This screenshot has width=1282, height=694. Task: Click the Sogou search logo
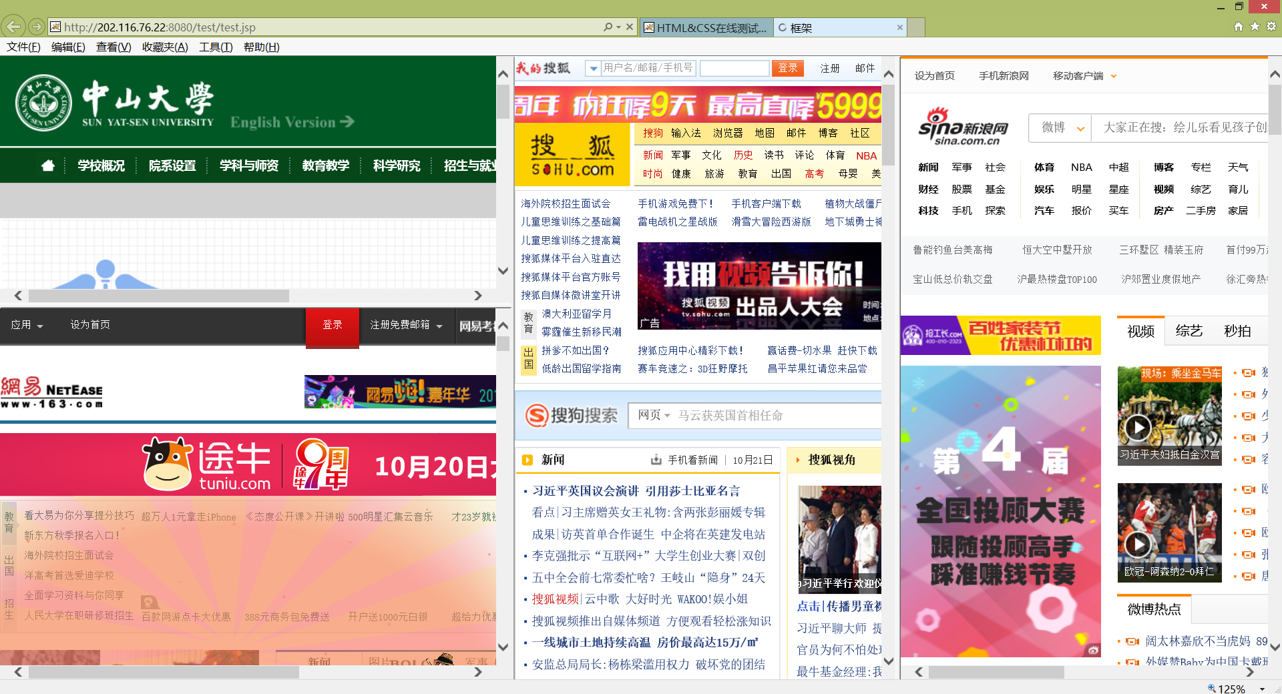pyautogui.click(x=572, y=415)
